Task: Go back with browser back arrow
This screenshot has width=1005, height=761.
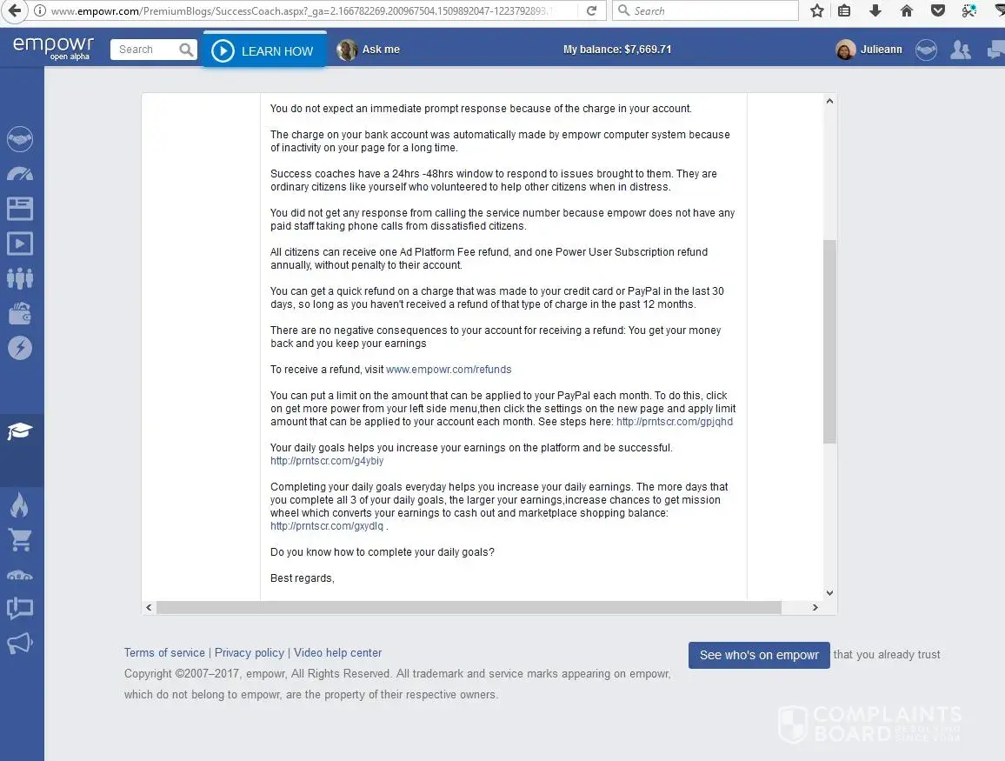Action: click(x=14, y=10)
